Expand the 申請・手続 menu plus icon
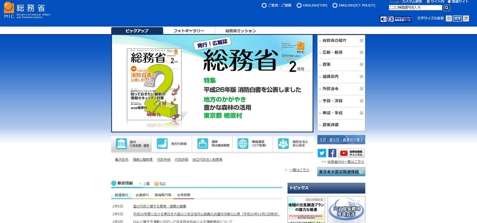 [x=362, y=113]
